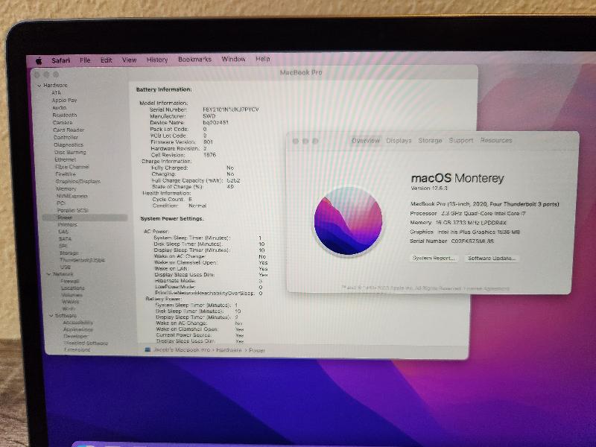Open the History menu
The width and height of the screenshot is (596, 447).
(157, 60)
